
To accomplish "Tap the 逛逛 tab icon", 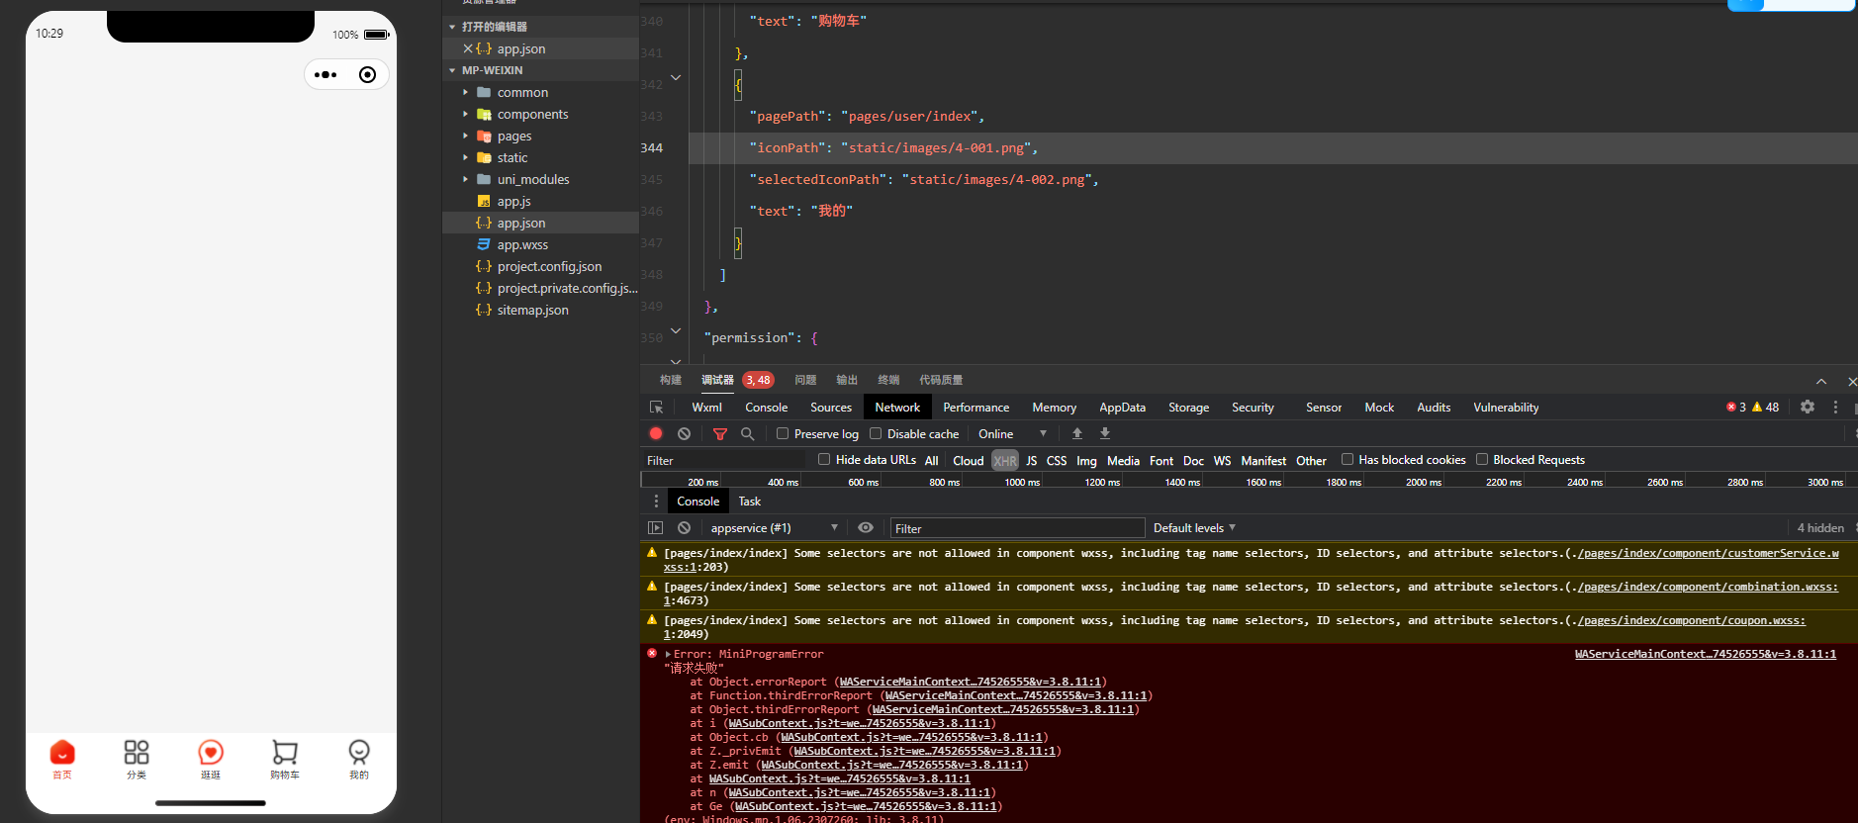I will (x=211, y=753).
